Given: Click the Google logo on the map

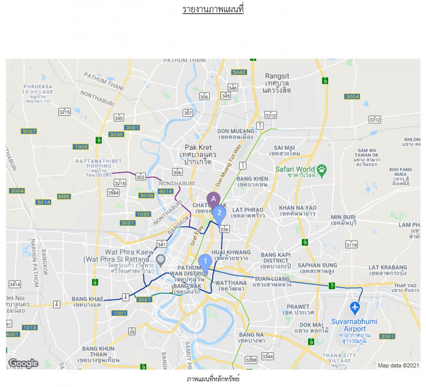Looking at the screenshot, I should [23, 363].
